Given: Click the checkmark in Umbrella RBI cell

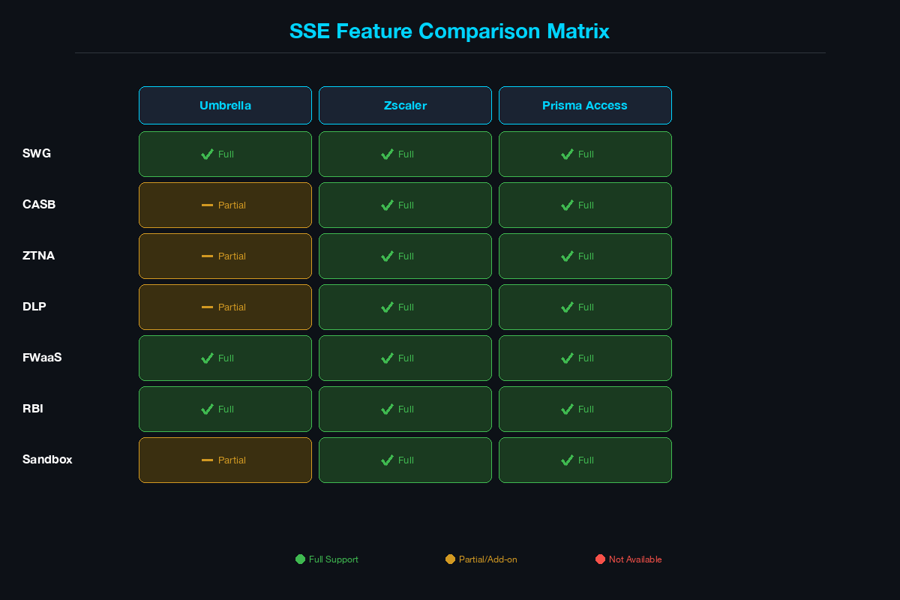Looking at the screenshot, I should pyautogui.click(x=208, y=409).
